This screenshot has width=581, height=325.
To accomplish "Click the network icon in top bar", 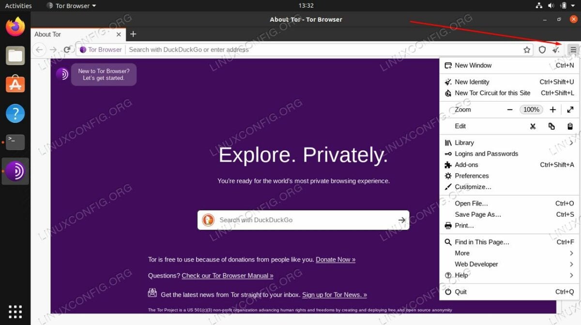I will tap(539, 6).
